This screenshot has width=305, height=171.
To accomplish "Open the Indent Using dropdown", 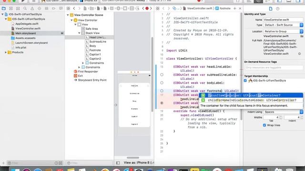I will 283,112.
